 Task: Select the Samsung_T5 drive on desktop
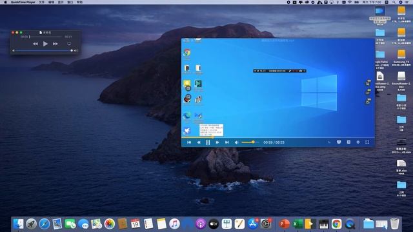click(x=401, y=54)
